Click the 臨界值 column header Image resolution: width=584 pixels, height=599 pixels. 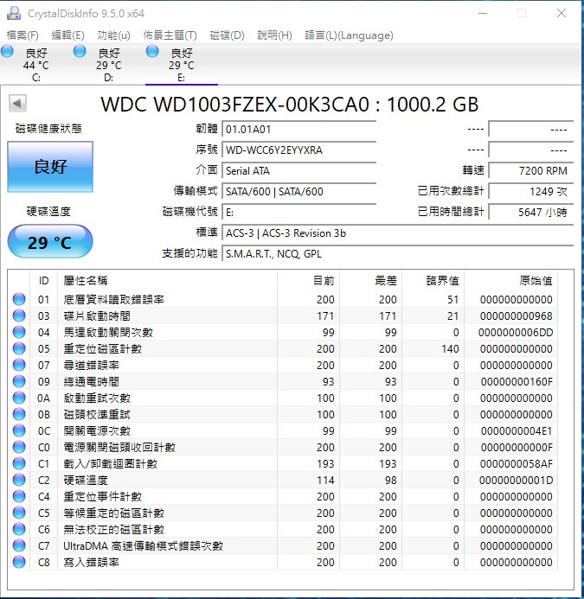pyautogui.click(x=433, y=281)
